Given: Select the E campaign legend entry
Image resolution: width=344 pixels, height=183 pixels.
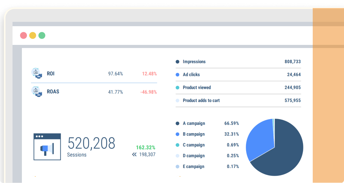Looking at the screenshot, I should tap(193, 166).
